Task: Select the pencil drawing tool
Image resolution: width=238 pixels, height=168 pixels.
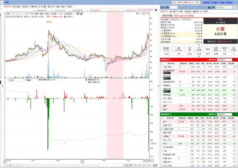Action: tap(81, 14)
